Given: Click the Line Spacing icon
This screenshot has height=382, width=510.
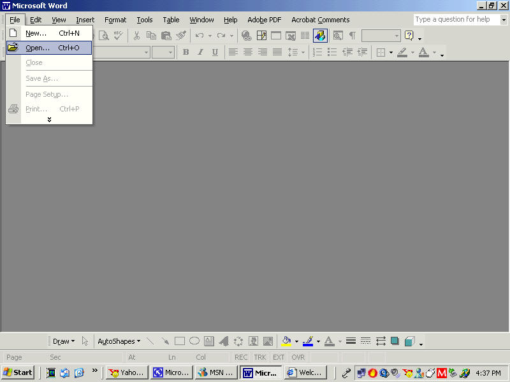Looking at the screenshot, I should tap(293, 52).
